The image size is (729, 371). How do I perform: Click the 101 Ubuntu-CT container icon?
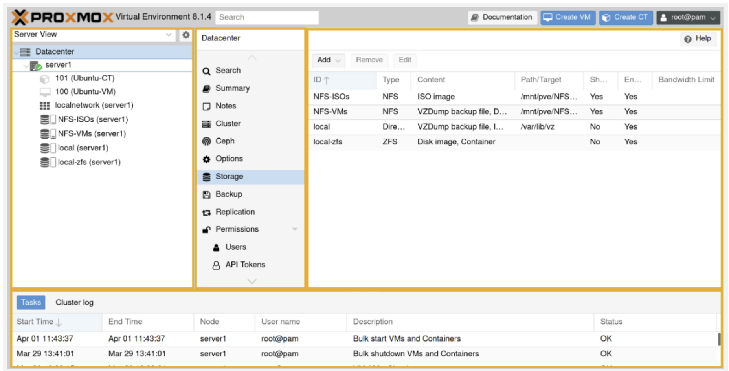[44, 79]
